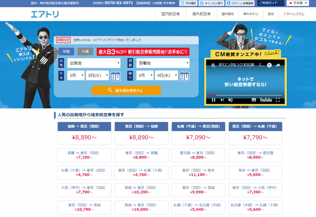This screenshot has width=316, height=217.
Task: Expand the outbound day 8日(火) dropdown
Action: [x=97, y=76]
